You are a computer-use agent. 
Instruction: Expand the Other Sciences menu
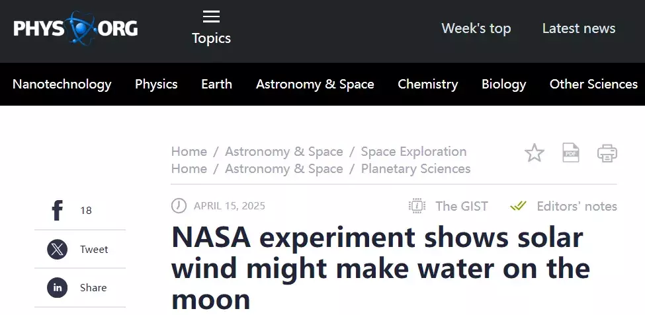click(x=593, y=84)
